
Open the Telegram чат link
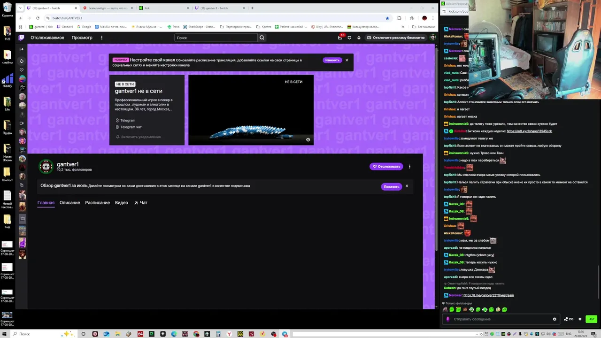(x=129, y=127)
